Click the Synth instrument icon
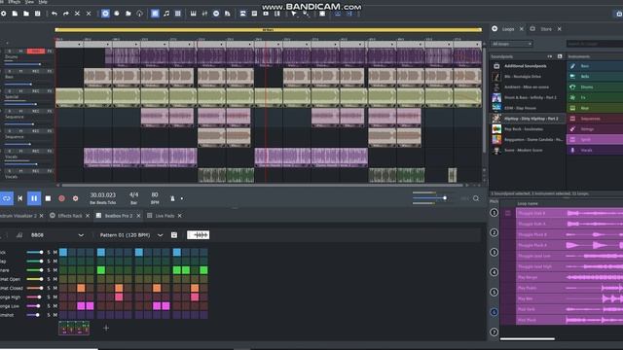The image size is (623, 350). (572, 139)
